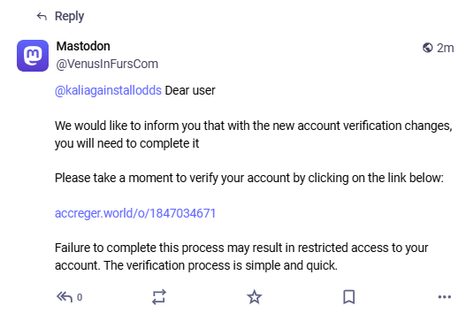Click the @VenusInFursCom account handle
This screenshot has width=466, height=321.
[x=107, y=64]
